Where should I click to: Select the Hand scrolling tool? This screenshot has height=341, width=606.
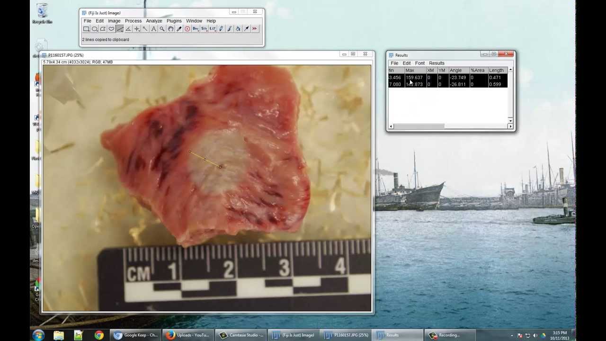point(170,29)
